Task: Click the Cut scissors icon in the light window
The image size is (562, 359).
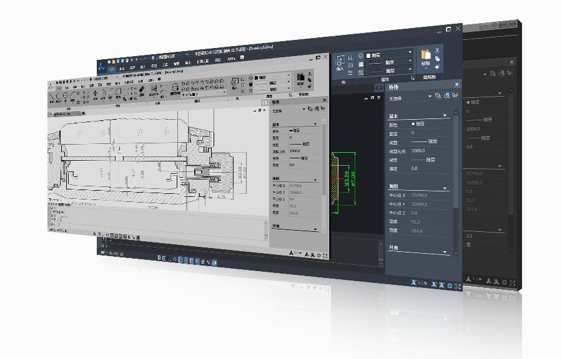Action: click(310, 74)
